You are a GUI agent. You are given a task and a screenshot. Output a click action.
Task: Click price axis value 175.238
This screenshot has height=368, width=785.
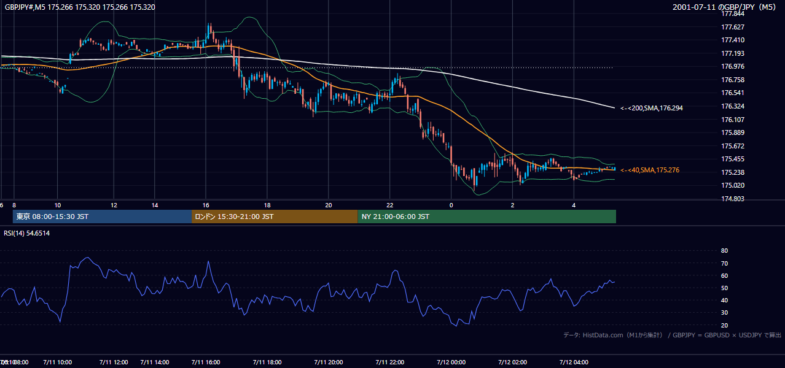pyautogui.click(x=733, y=172)
